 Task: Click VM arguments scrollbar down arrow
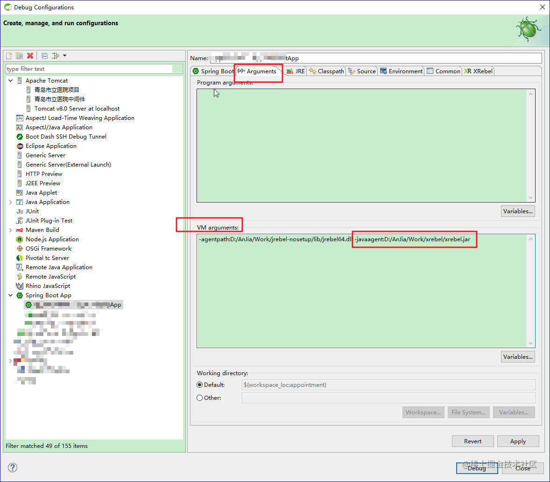point(531,343)
